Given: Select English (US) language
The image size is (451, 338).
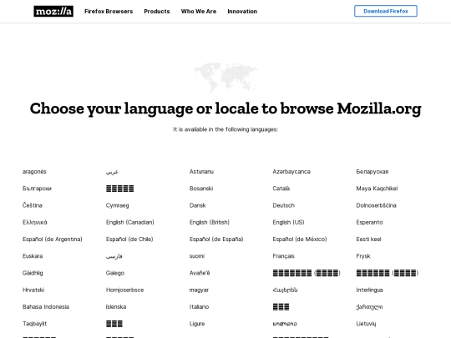Looking at the screenshot, I should [288, 222].
